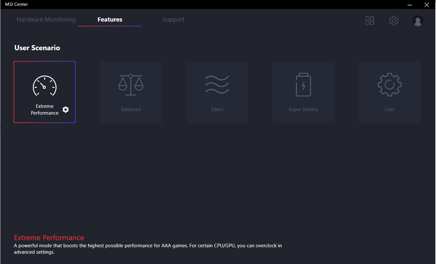436x264 pixels.
Task: Open MSI Center settings gear
Action: click(394, 21)
